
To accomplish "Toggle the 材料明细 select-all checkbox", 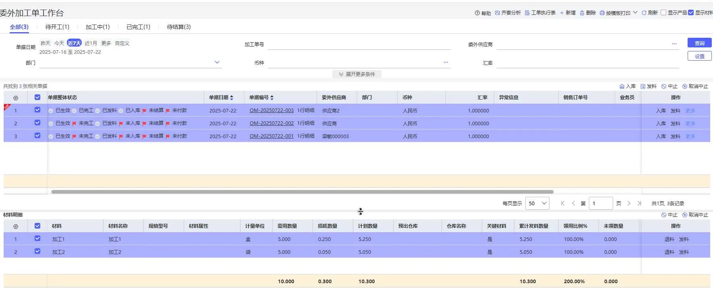I will point(37,226).
